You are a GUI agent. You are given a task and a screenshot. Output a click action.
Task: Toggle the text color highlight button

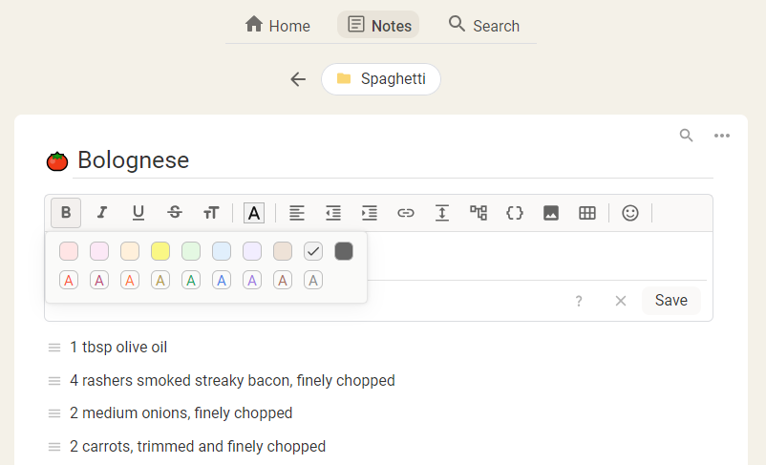[x=254, y=213]
